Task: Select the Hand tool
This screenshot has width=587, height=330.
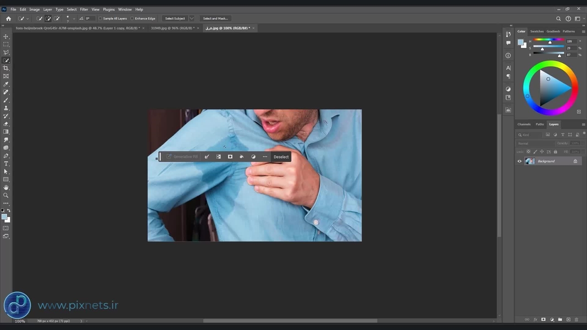Action: (6, 187)
